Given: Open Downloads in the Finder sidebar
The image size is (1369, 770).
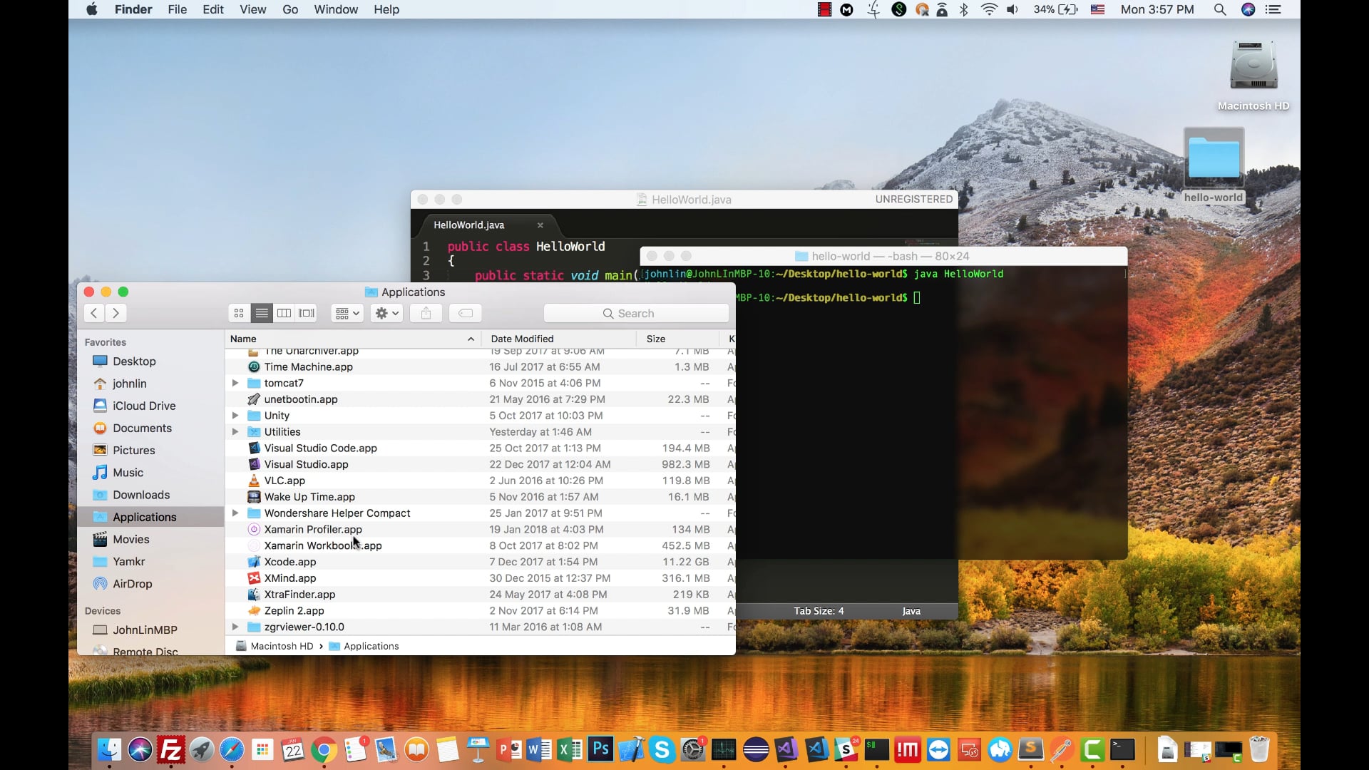Looking at the screenshot, I should (140, 495).
